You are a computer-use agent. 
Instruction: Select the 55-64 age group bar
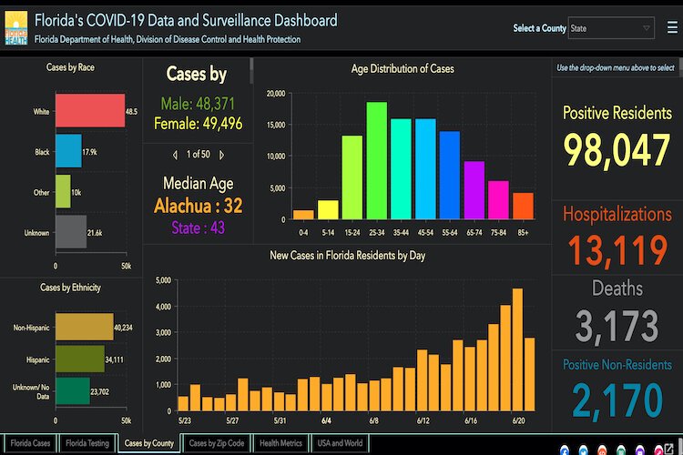pos(450,175)
